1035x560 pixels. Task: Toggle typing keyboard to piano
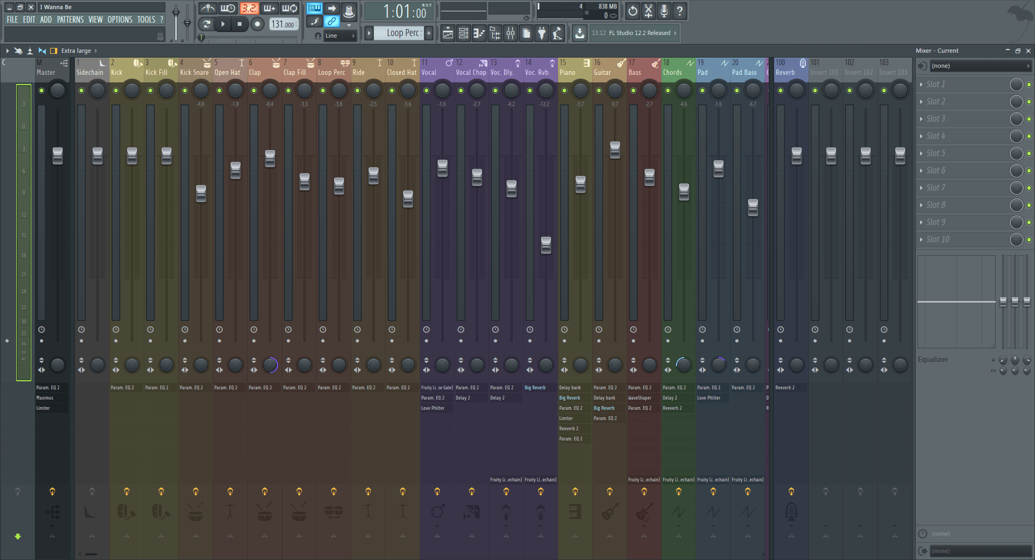(x=315, y=8)
